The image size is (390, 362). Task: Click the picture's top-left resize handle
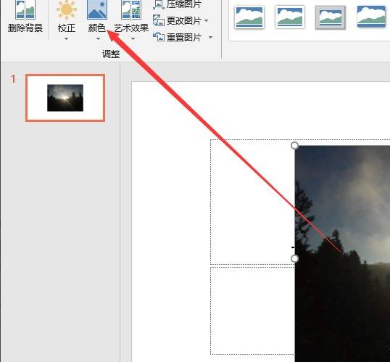pyautogui.click(x=295, y=146)
